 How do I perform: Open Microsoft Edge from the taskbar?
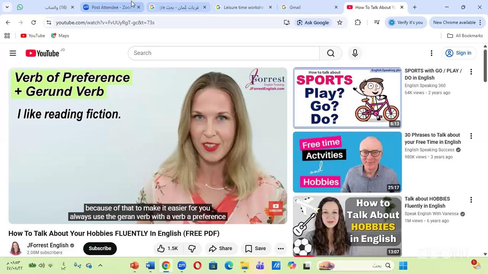coord(229,266)
